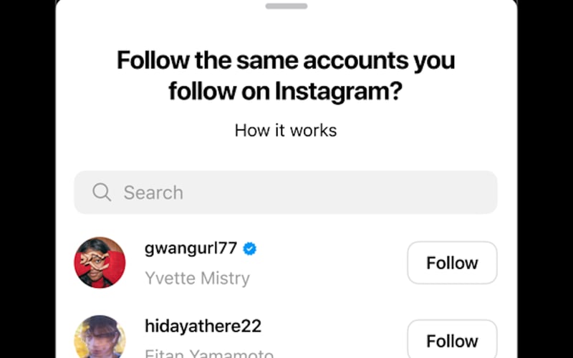Select the Yvette Mistry display name
573x358 pixels.
[x=197, y=279]
